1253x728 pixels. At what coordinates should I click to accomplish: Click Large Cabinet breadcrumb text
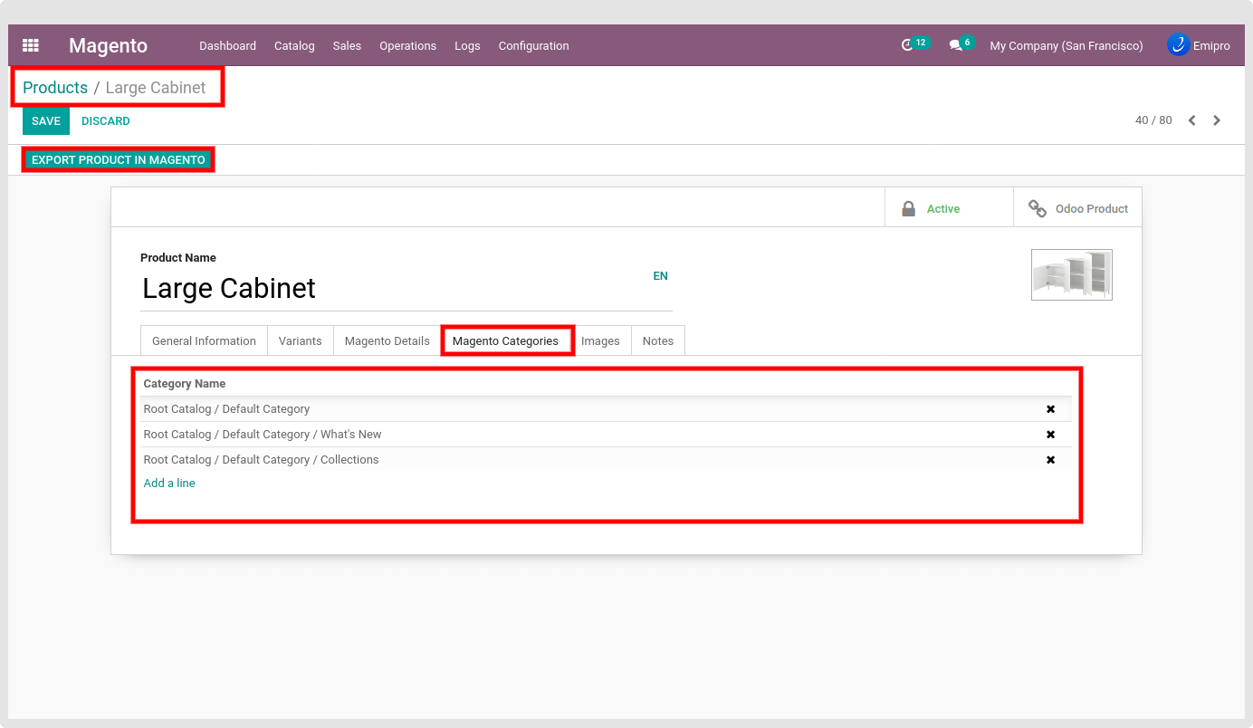pos(156,88)
